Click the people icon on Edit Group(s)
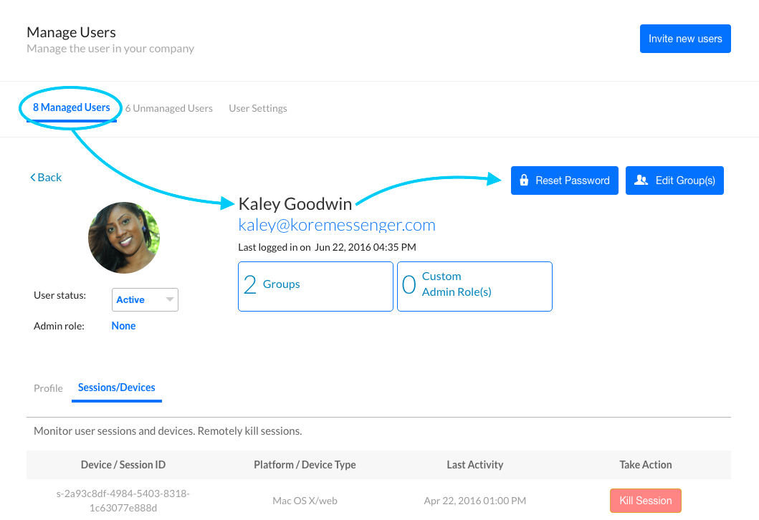 pos(641,180)
